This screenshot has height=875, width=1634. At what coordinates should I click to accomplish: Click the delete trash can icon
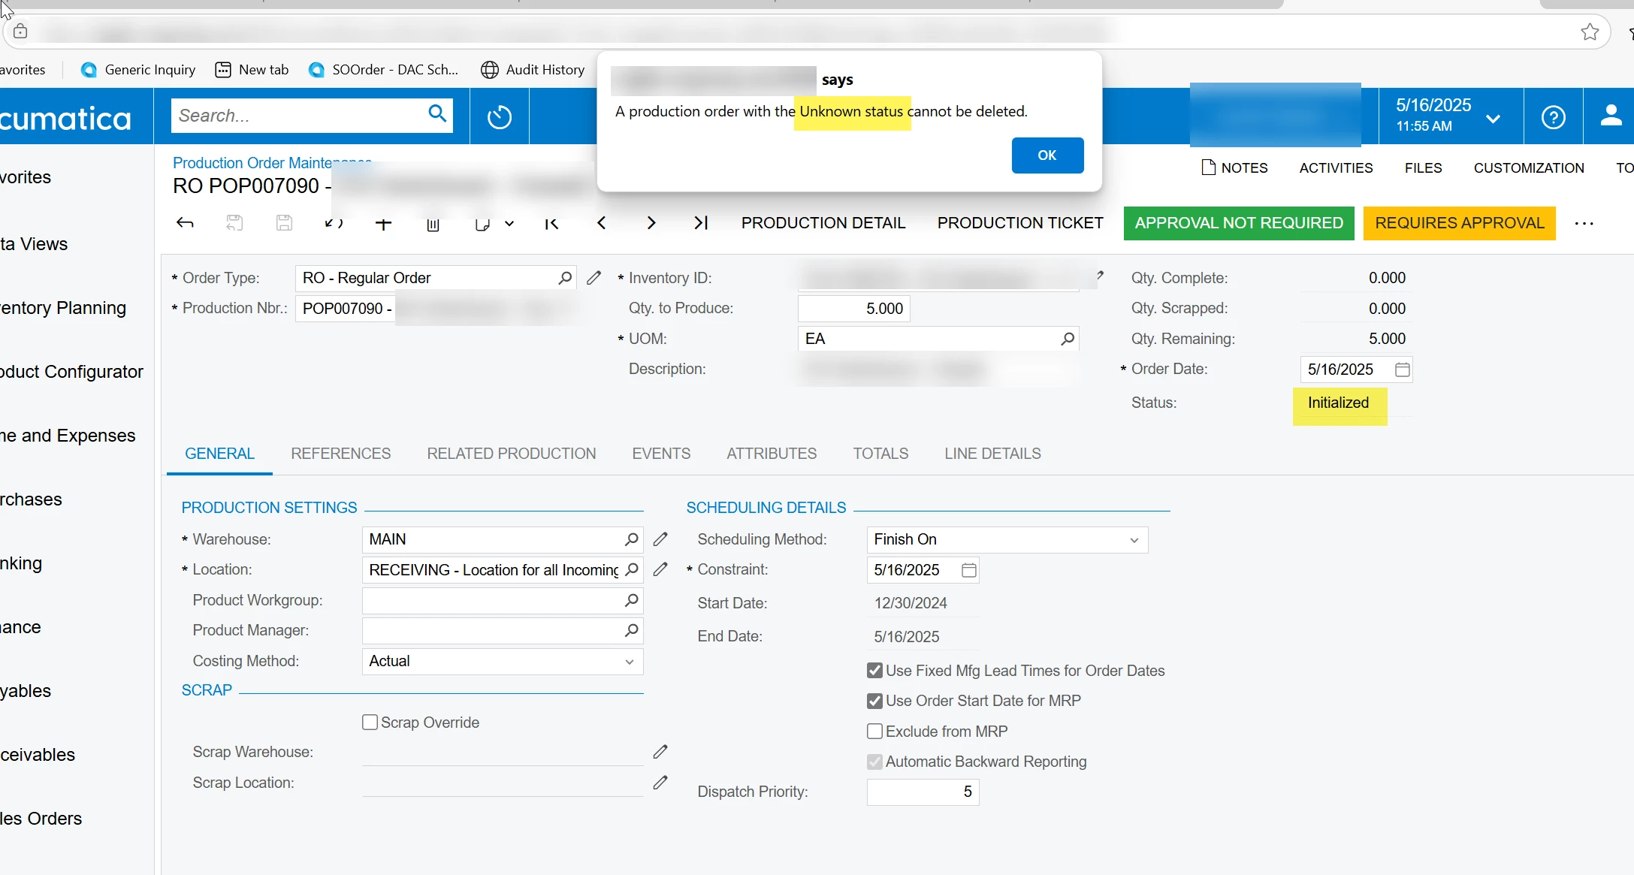tap(433, 224)
